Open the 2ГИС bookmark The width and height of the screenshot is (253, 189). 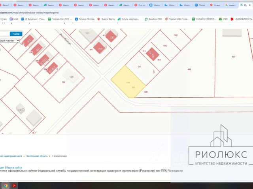coord(223,19)
